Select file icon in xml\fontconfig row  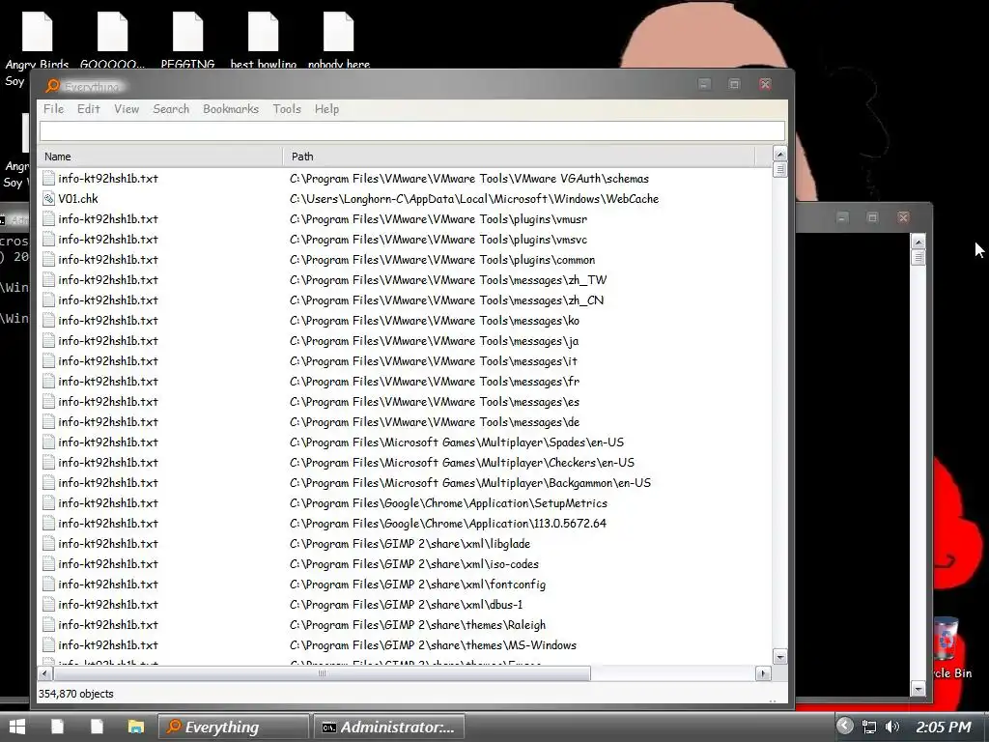(48, 584)
